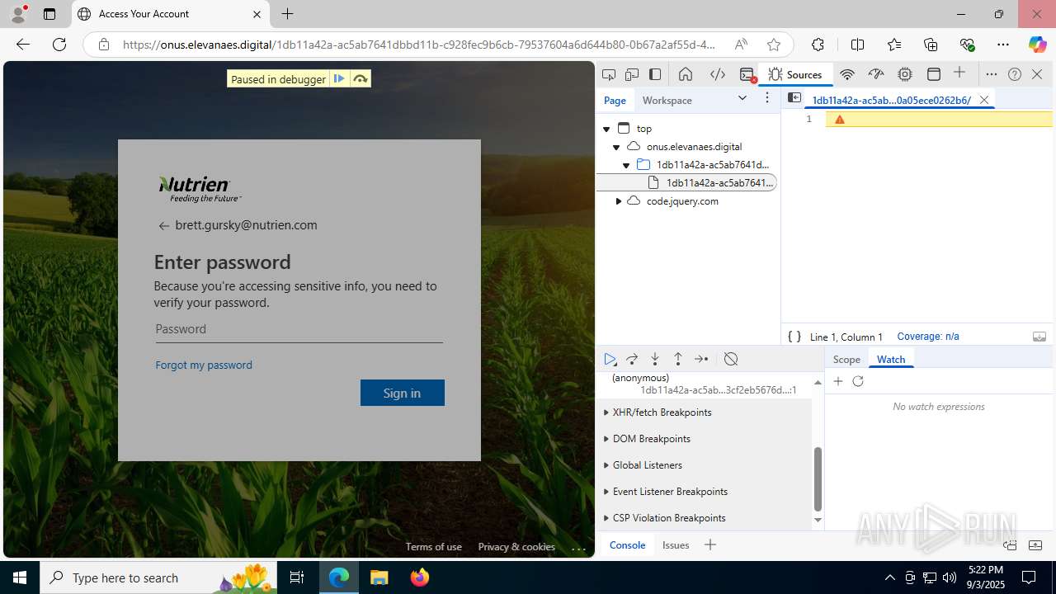Refresh the browser page
Image resolution: width=1056 pixels, height=594 pixels.
coord(59,45)
